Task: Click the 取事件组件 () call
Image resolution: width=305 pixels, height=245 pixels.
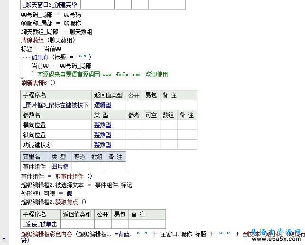Action: tap(74, 176)
